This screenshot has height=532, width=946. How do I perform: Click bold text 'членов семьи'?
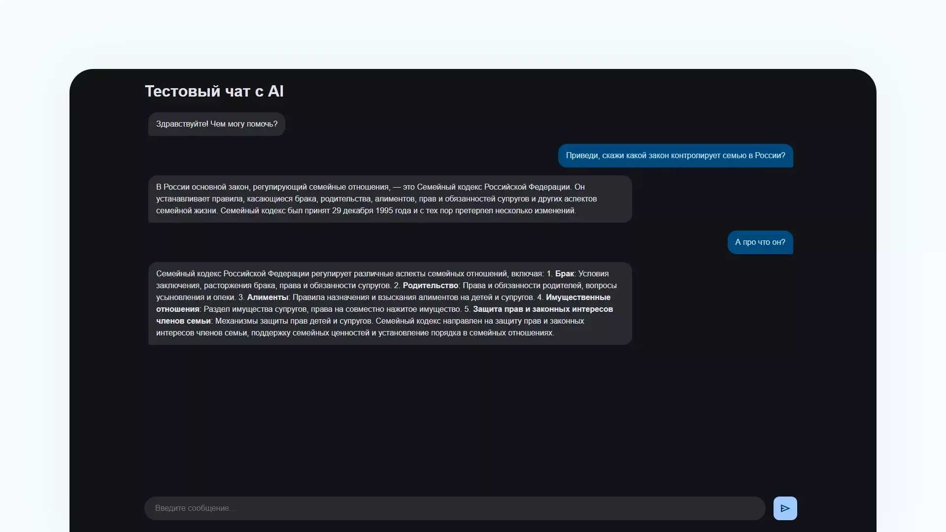[x=183, y=321]
